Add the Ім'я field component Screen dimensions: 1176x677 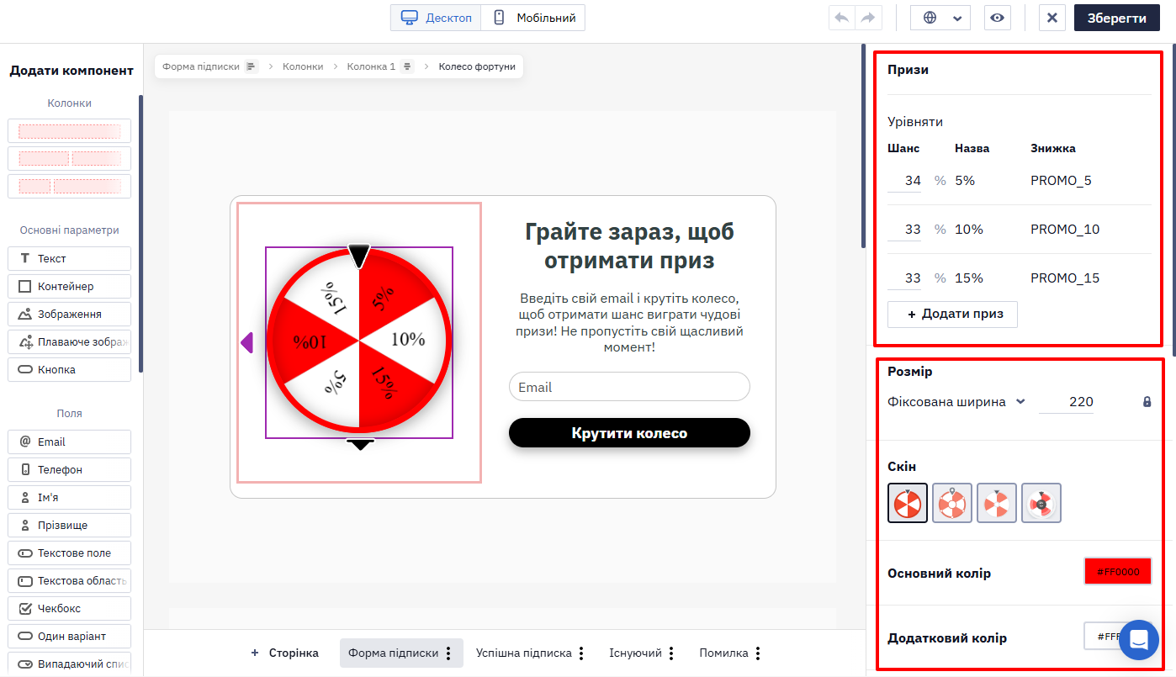(70, 497)
